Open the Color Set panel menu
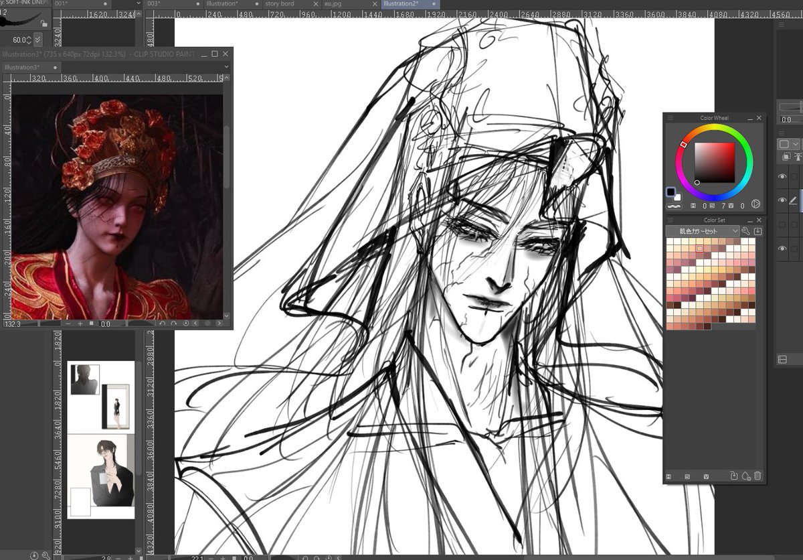This screenshot has height=560, width=803. (671, 220)
